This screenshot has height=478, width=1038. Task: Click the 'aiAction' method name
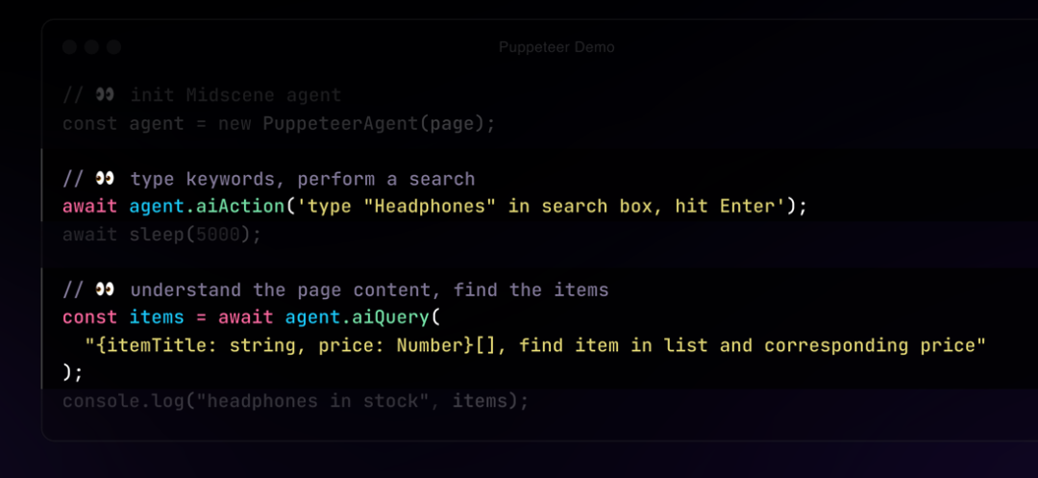241,207
